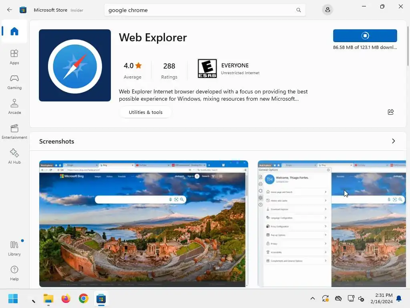
Task: Show hidden system tray icons chevron
Action: [312, 298]
